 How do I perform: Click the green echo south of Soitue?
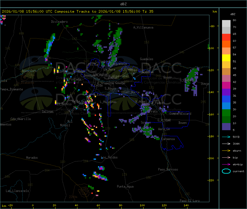[x=147, y=131]
